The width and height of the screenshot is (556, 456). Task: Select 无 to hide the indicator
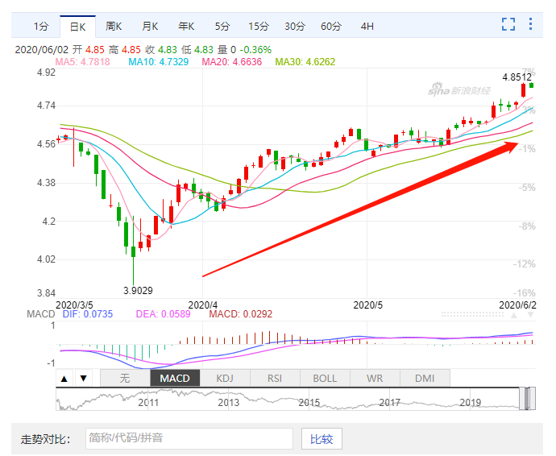pyautogui.click(x=125, y=379)
